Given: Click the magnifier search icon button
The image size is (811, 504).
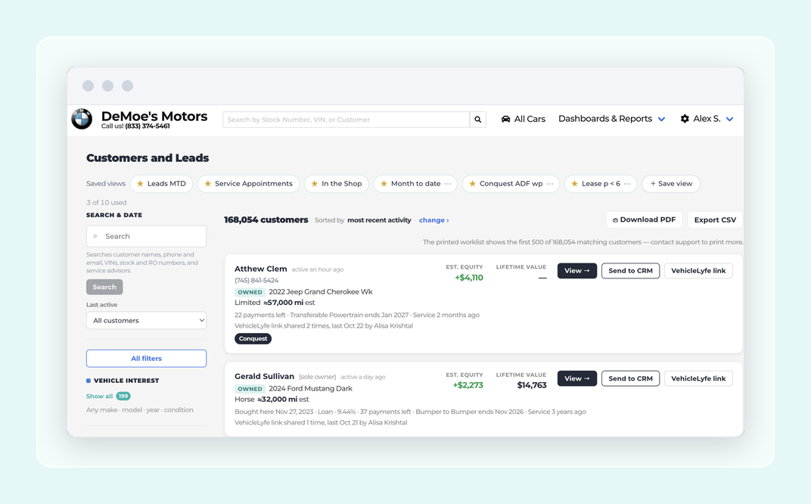Looking at the screenshot, I should (x=478, y=120).
